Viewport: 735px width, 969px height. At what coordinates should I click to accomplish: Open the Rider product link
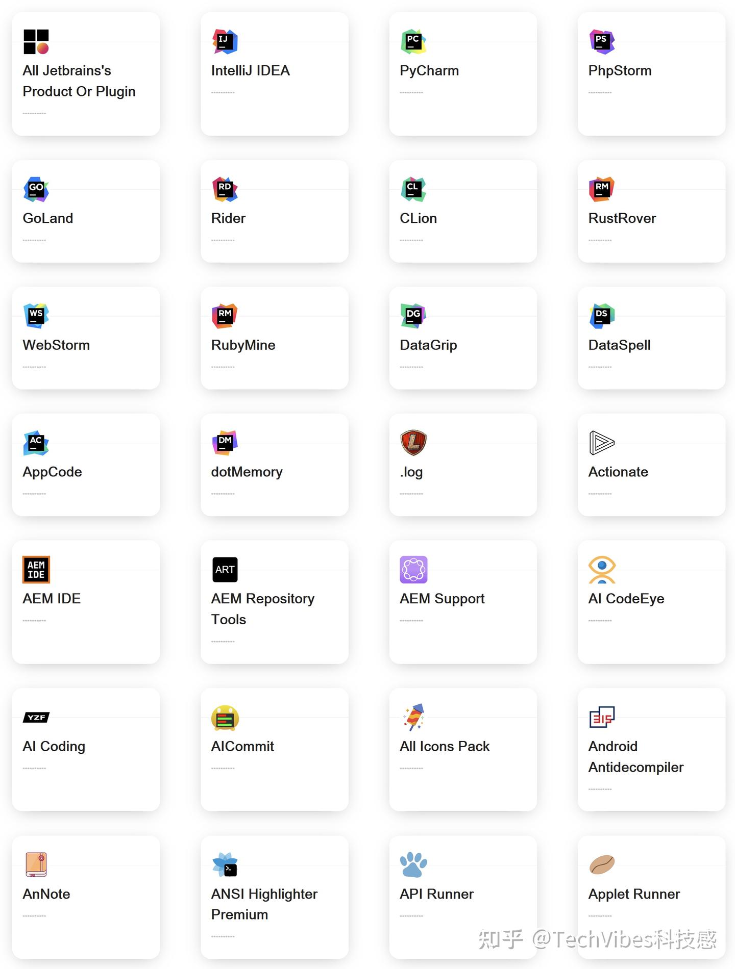tap(228, 218)
